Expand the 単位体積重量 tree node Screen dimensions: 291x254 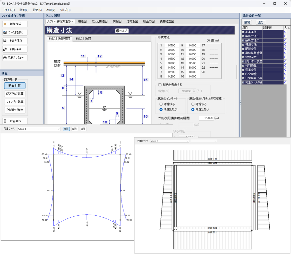(243, 53)
